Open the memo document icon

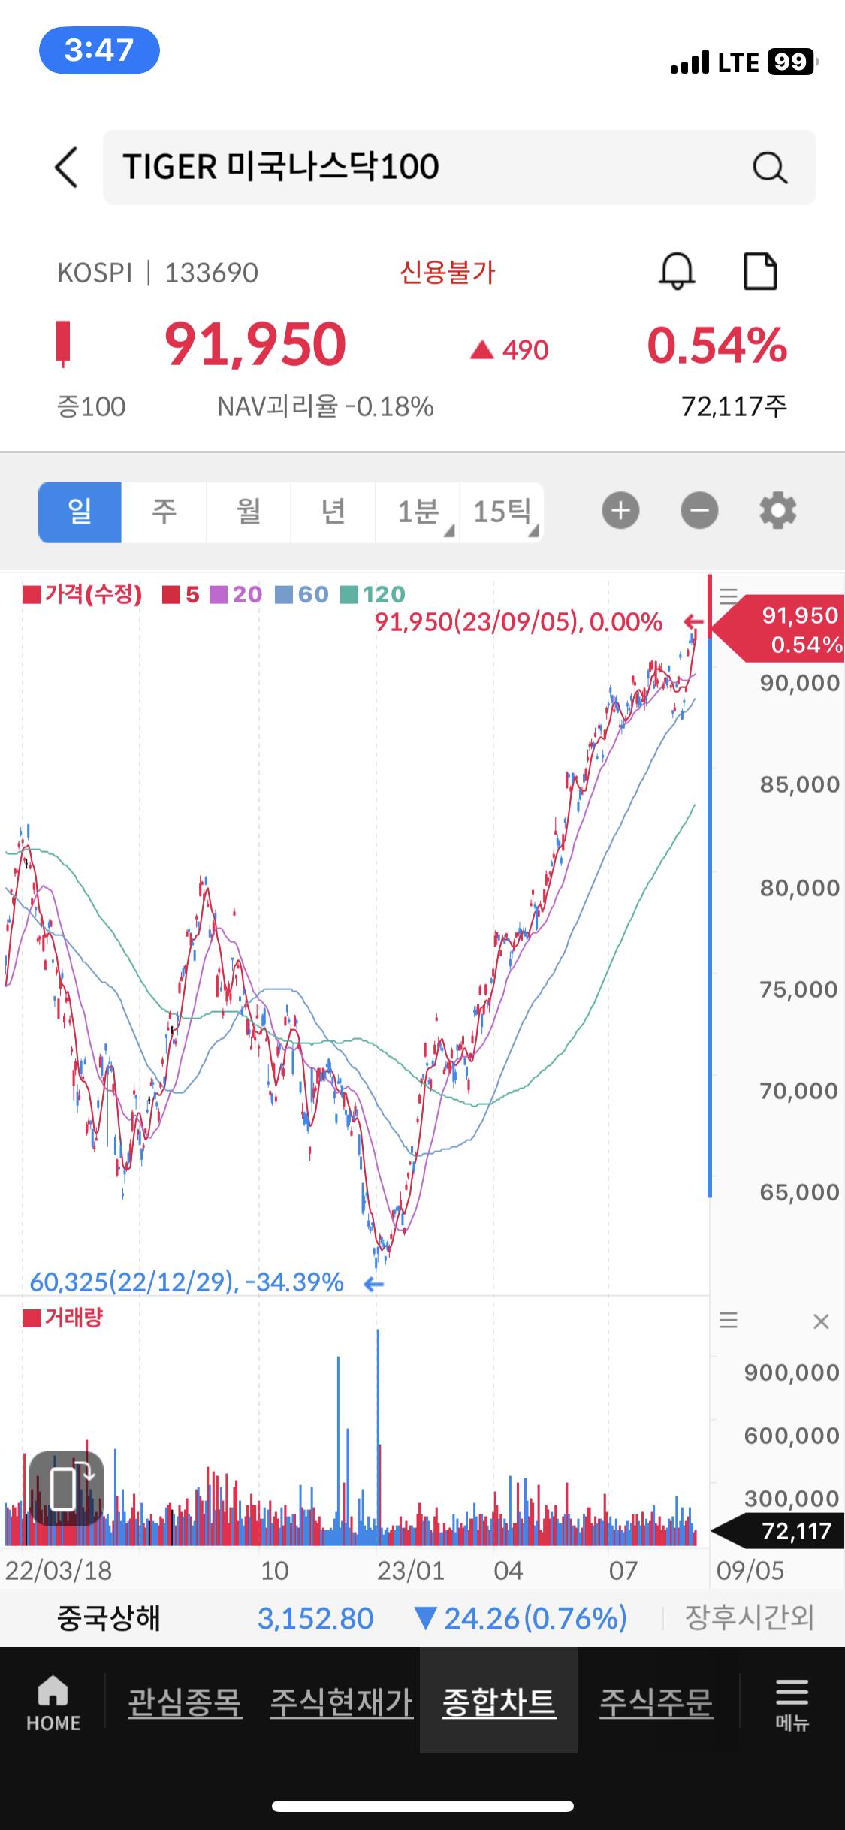759,271
